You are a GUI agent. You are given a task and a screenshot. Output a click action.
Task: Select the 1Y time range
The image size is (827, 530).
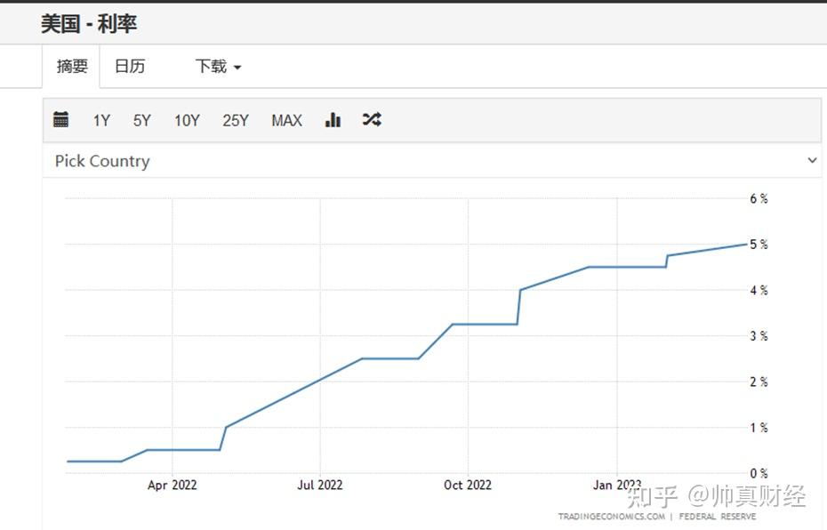tap(101, 121)
